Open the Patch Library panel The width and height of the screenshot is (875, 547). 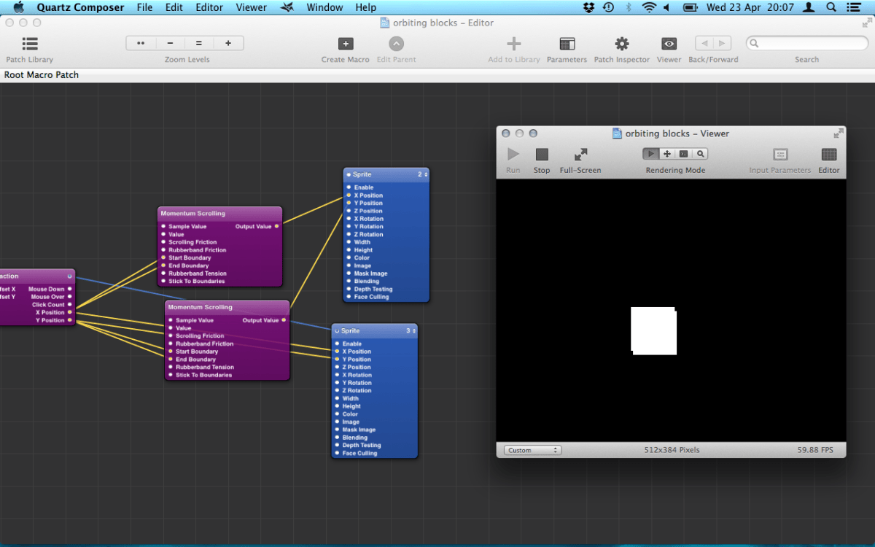click(30, 44)
